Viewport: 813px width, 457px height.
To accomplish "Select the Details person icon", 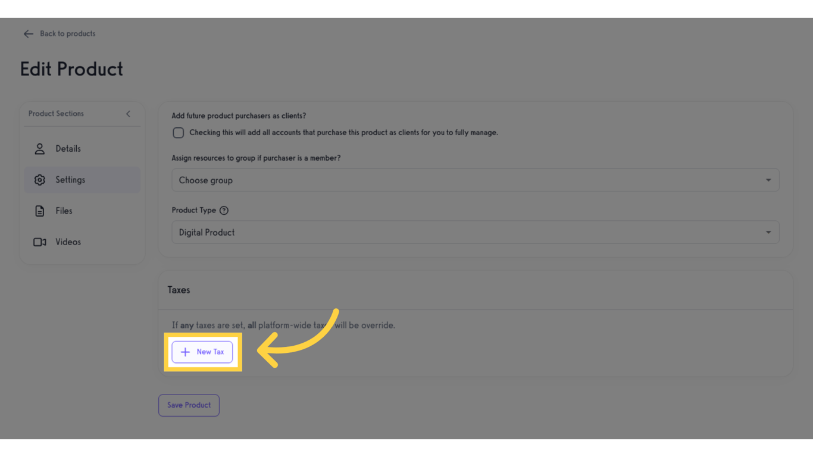I will (x=39, y=148).
